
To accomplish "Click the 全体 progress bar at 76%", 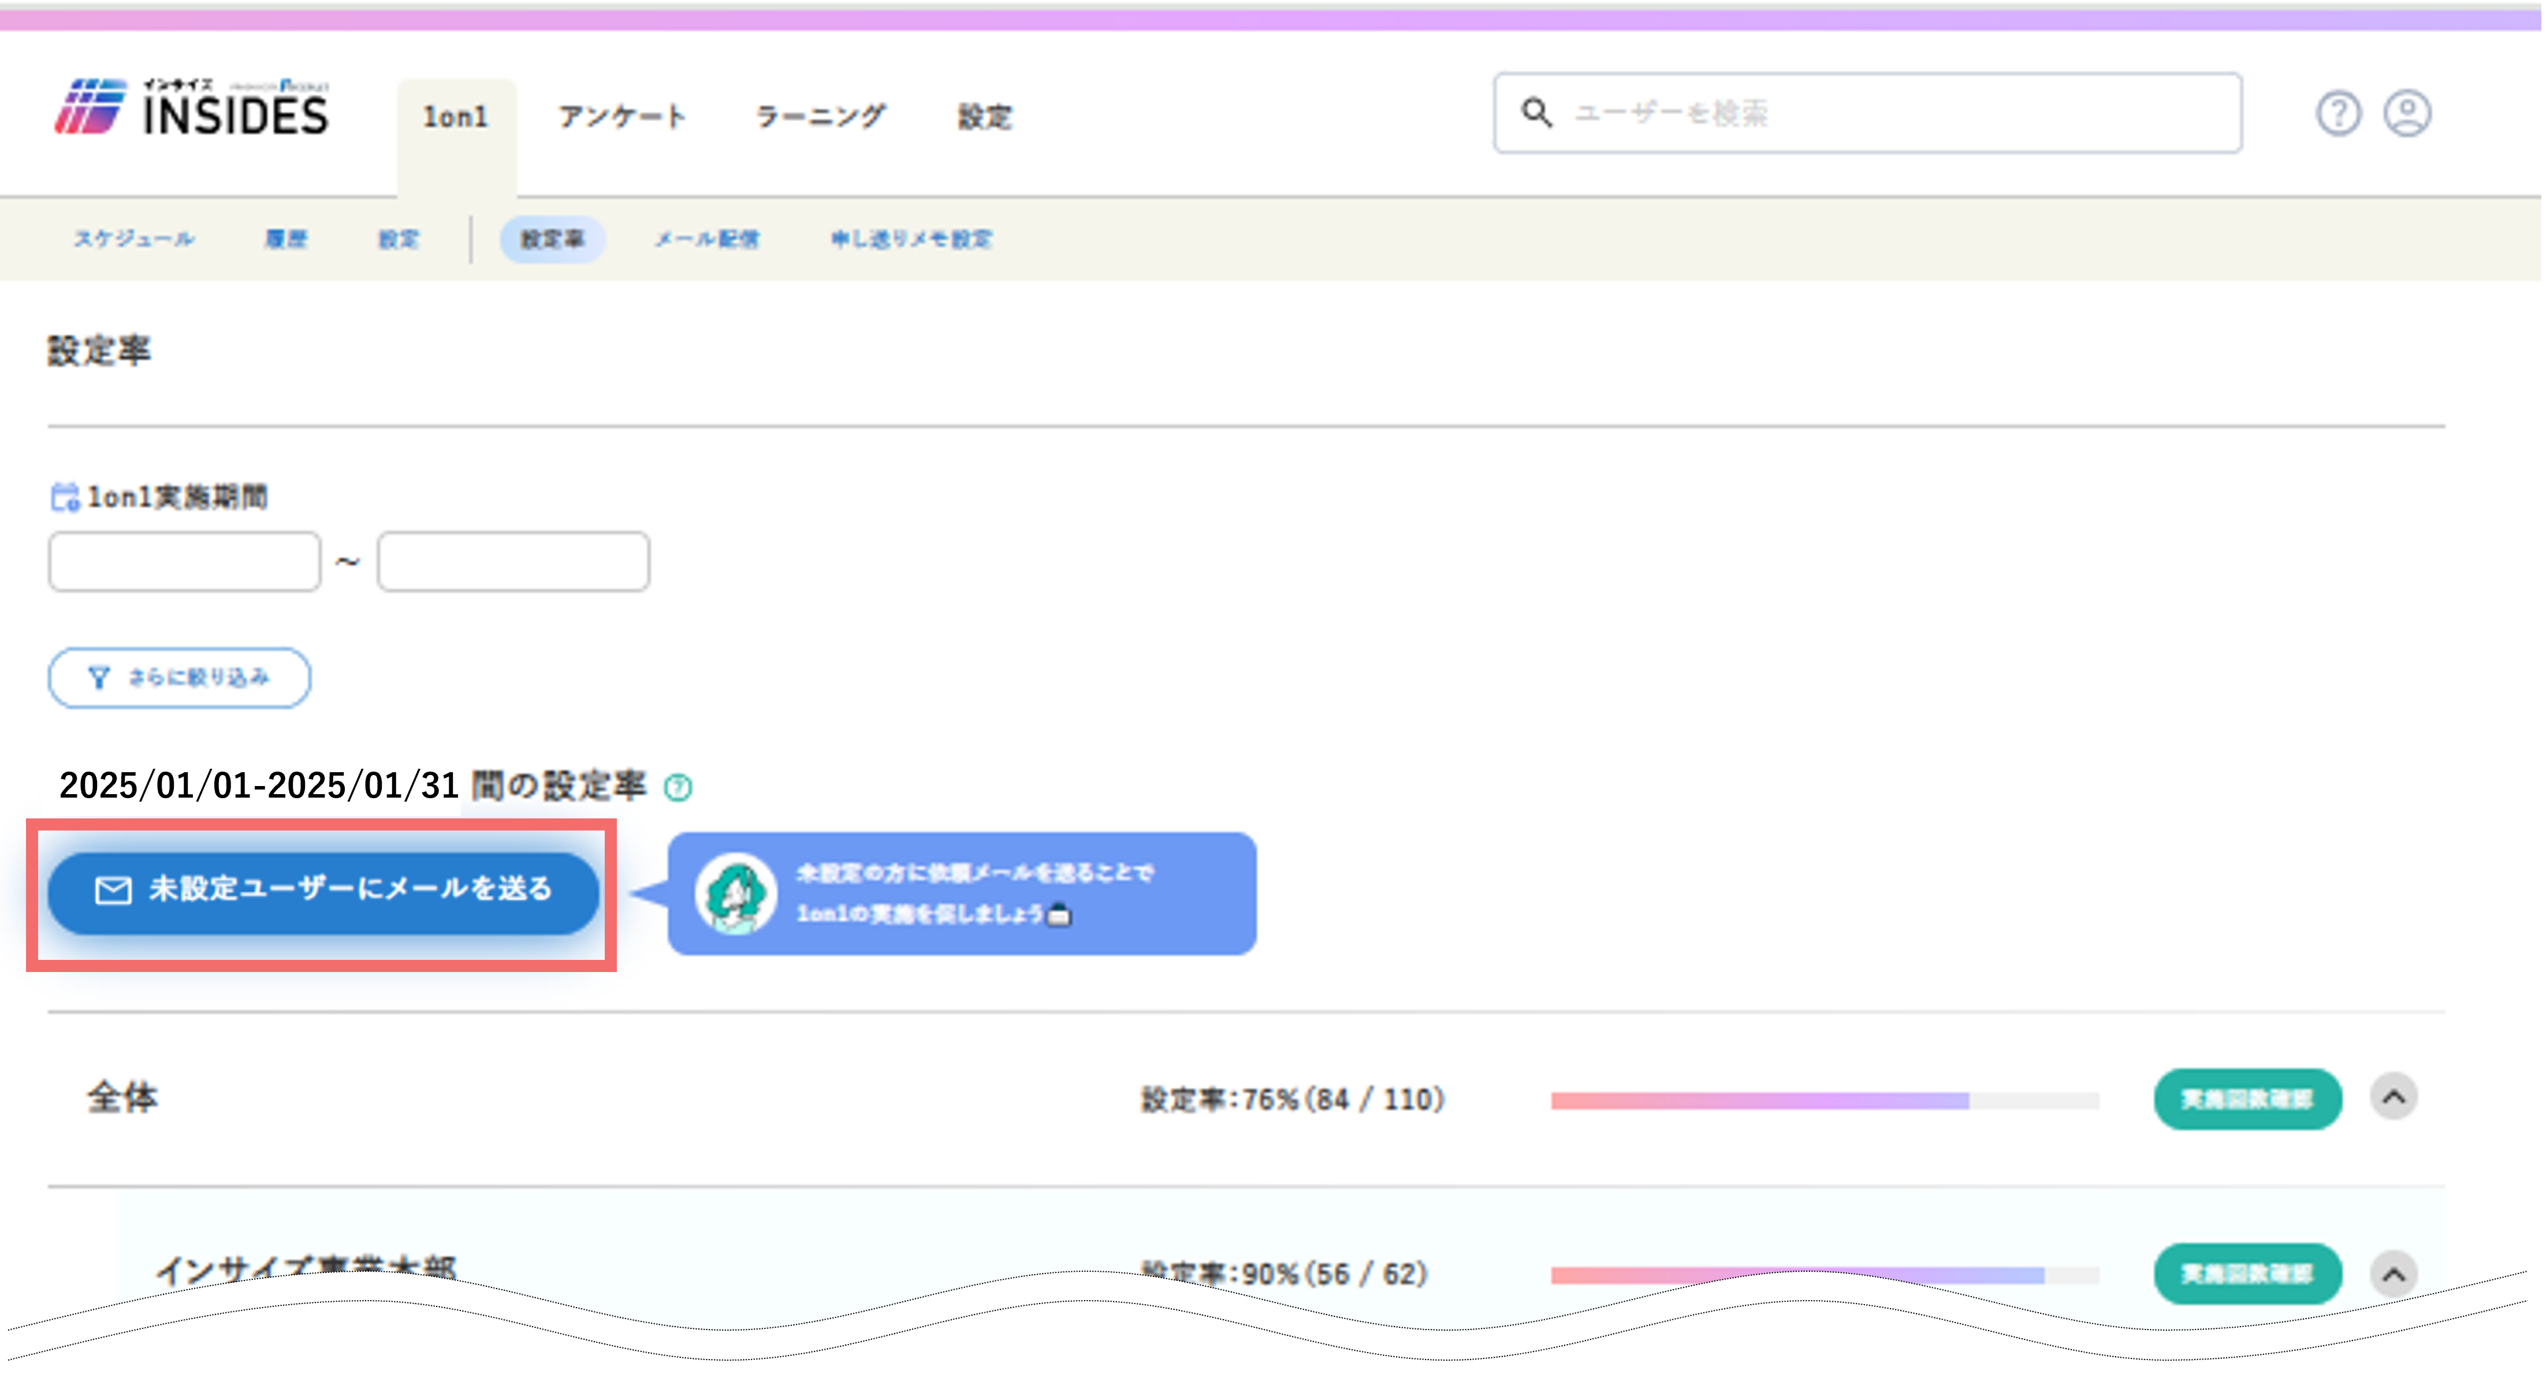I will (1825, 1100).
